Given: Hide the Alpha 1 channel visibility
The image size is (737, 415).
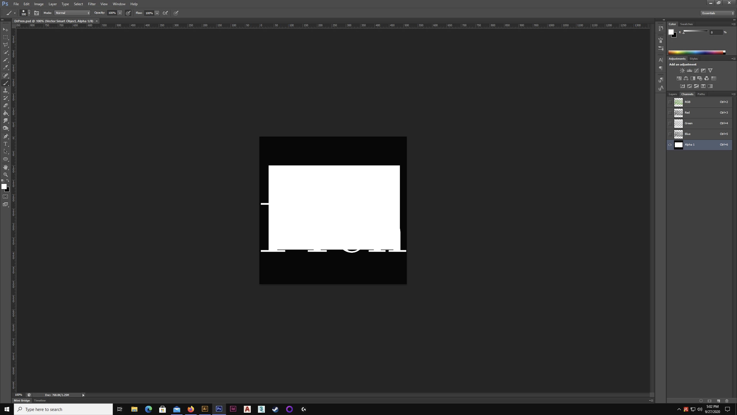Looking at the screenshot, I should (x=670, y=145).
